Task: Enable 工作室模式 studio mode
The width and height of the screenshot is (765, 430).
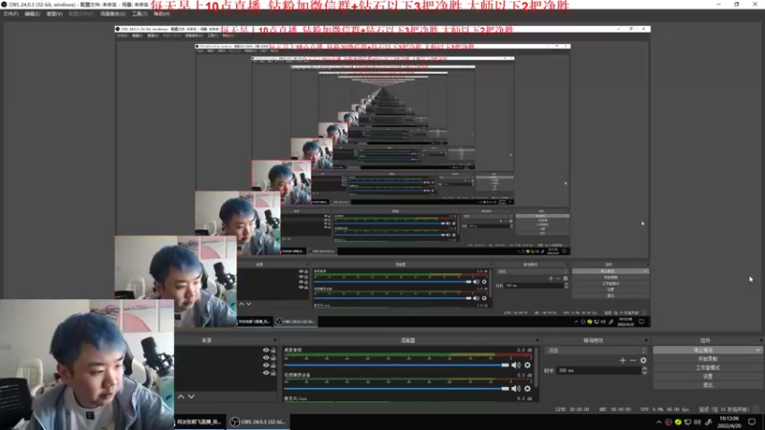Action: pyautogui.click(x=708, y=368)
